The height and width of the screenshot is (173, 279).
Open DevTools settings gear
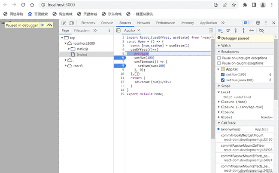258,23
